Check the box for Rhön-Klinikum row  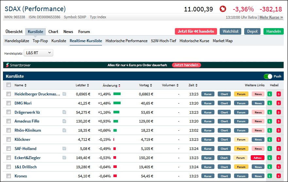click(9, 130)
